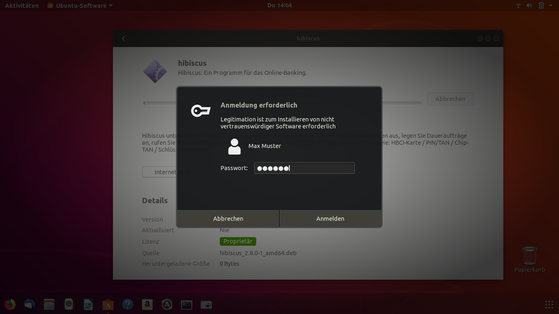This screenshot has height=314, width=559.
Task: Click the 'Nie' Aktualisiert value
Action: 224,230
